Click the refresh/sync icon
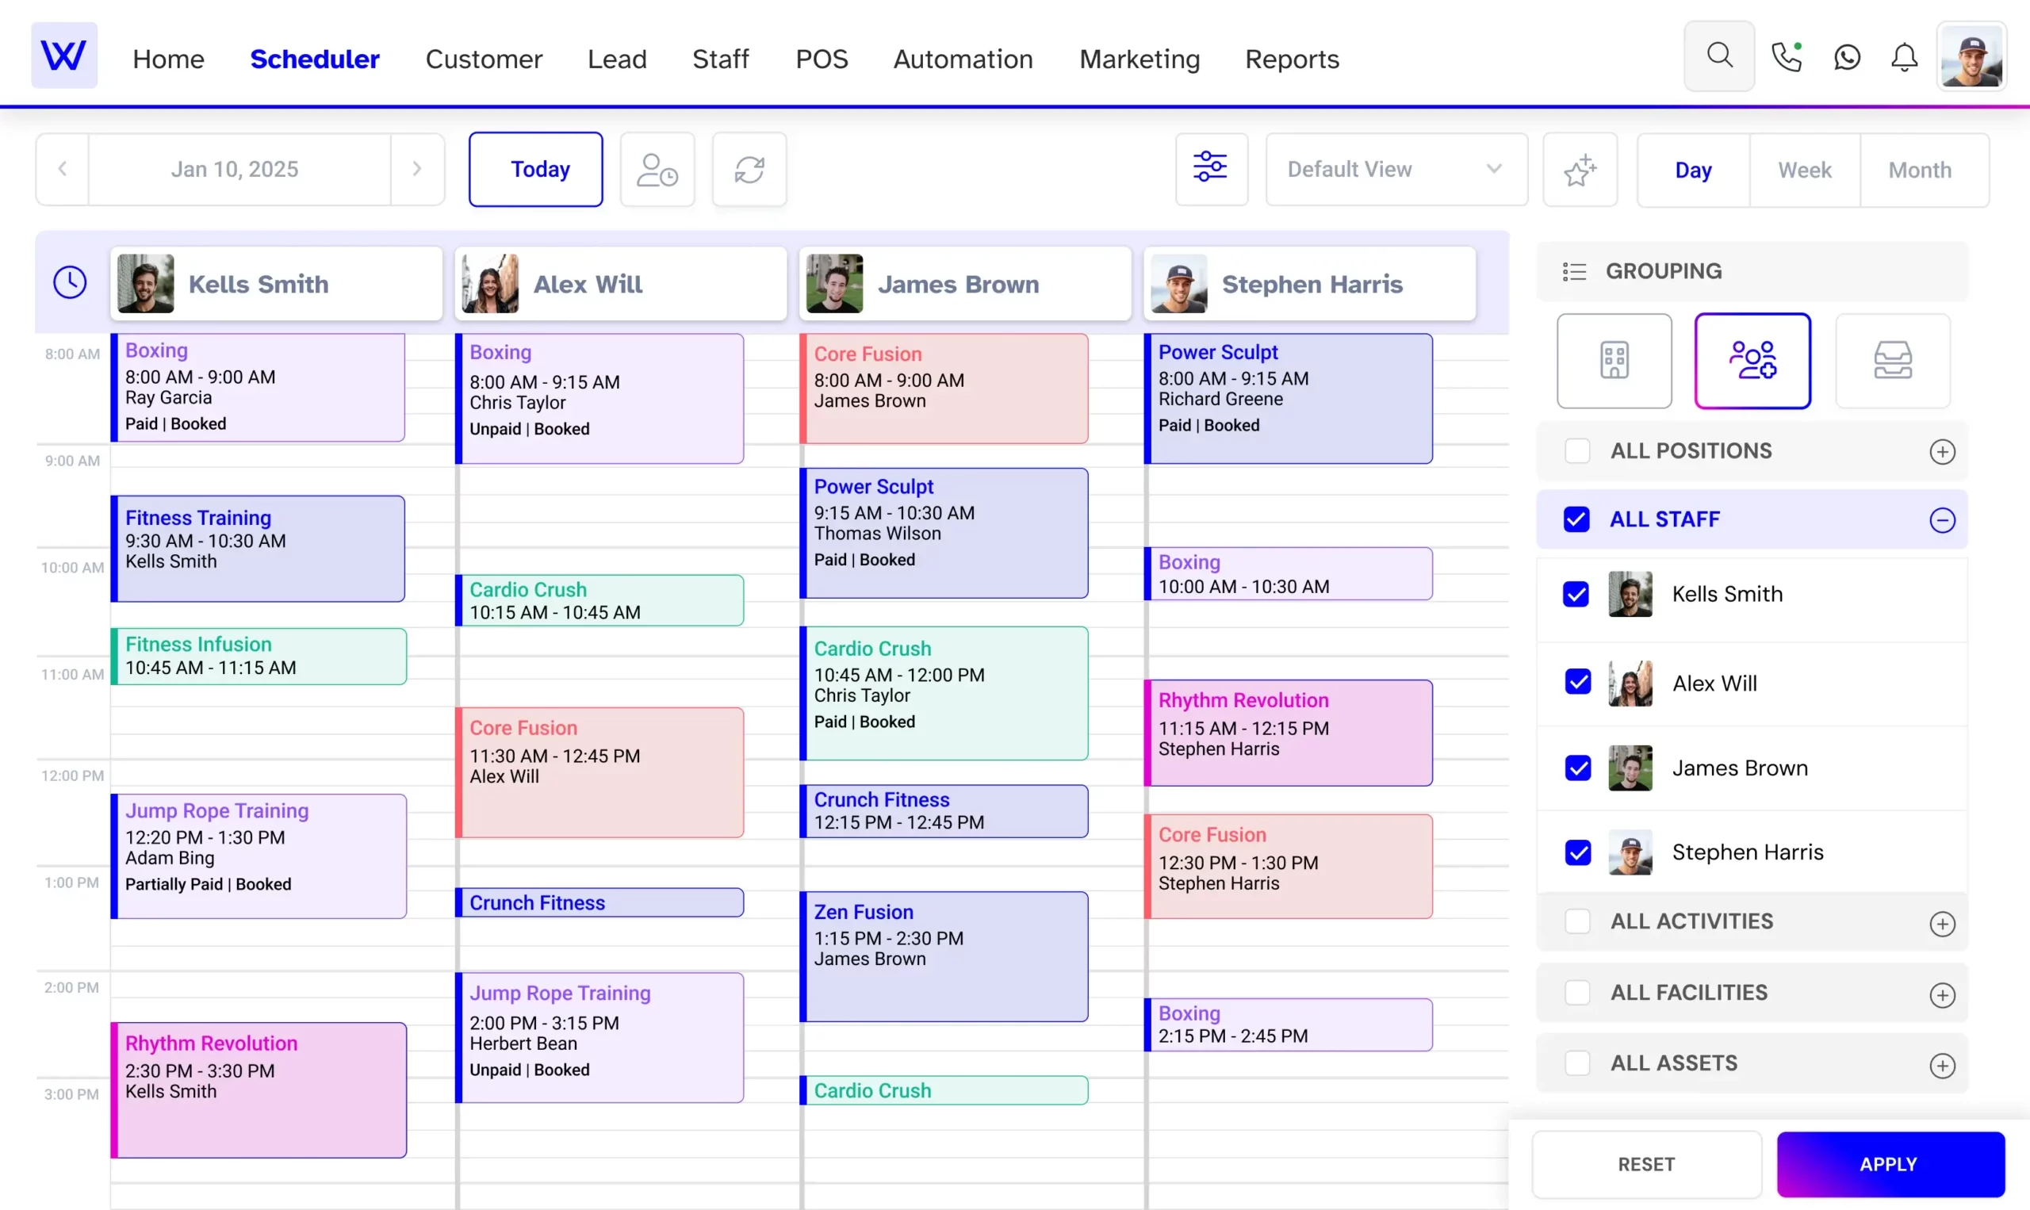 pos(750,169)
